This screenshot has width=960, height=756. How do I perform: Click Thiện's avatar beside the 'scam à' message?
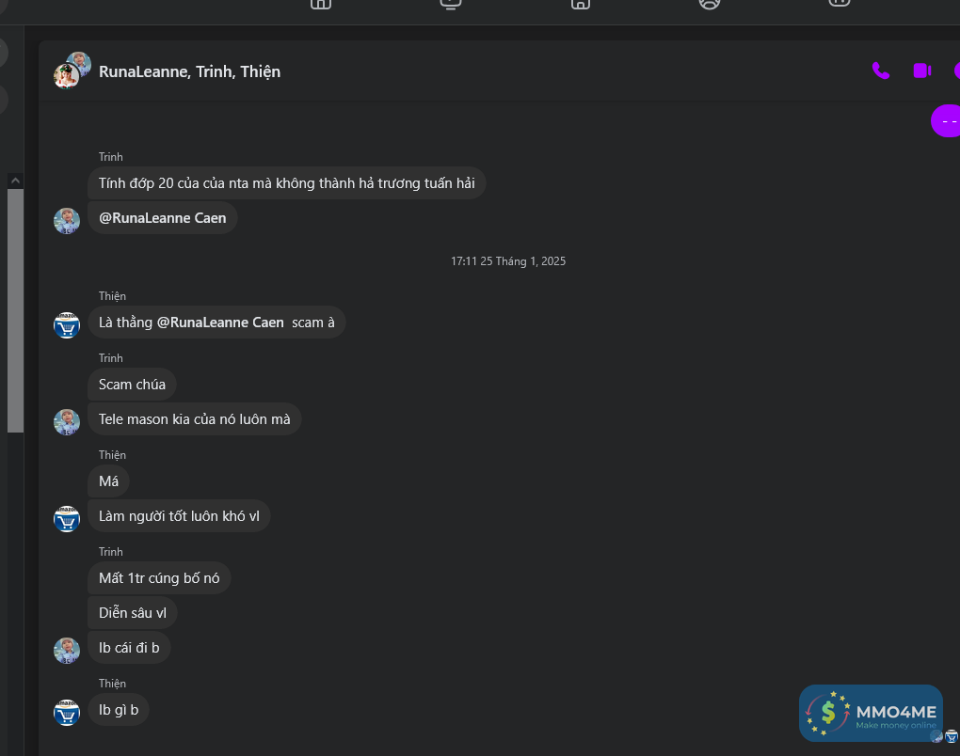(67, 324)
